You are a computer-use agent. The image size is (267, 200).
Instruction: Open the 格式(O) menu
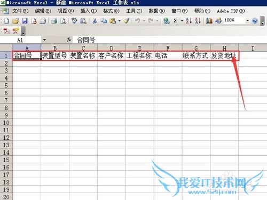point(111,11)
